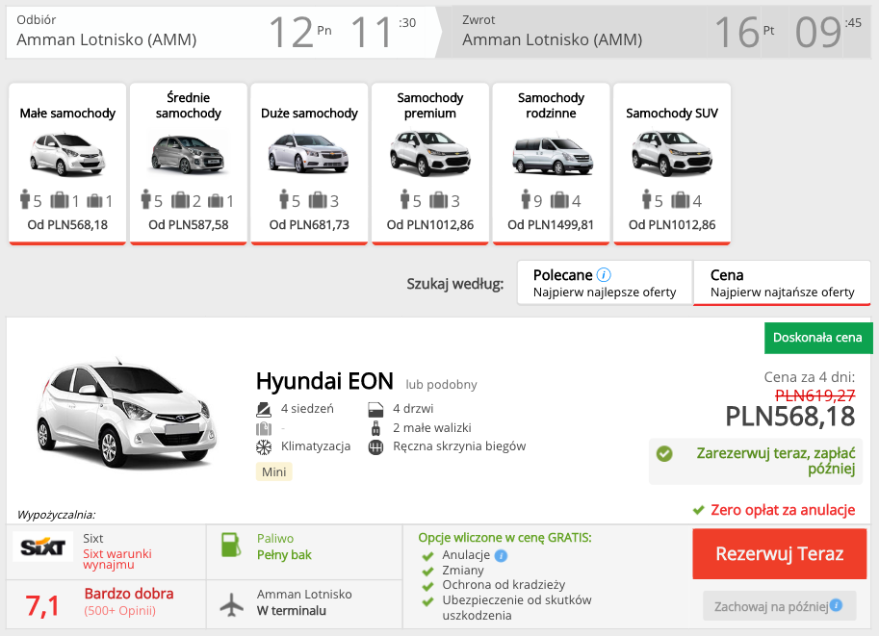
Task: Click the snowflake Klimatyzacja icon
Action: [264, 447]
